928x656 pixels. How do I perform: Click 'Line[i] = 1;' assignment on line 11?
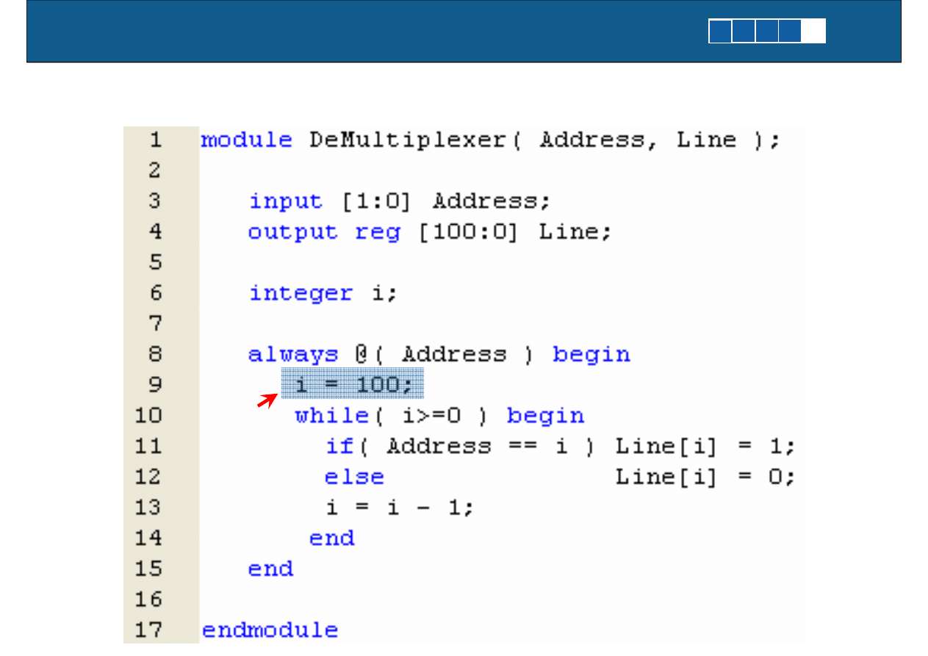705,447
